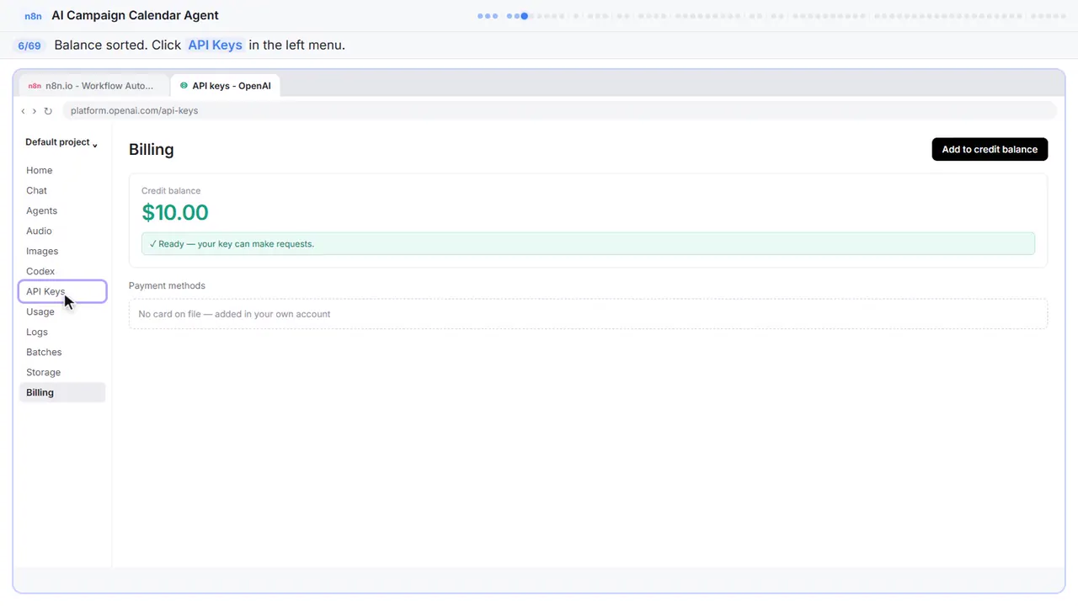Click browser back arrow
Image resolution: width=1078 pixels, height=606 pixels.
[23, 111]
